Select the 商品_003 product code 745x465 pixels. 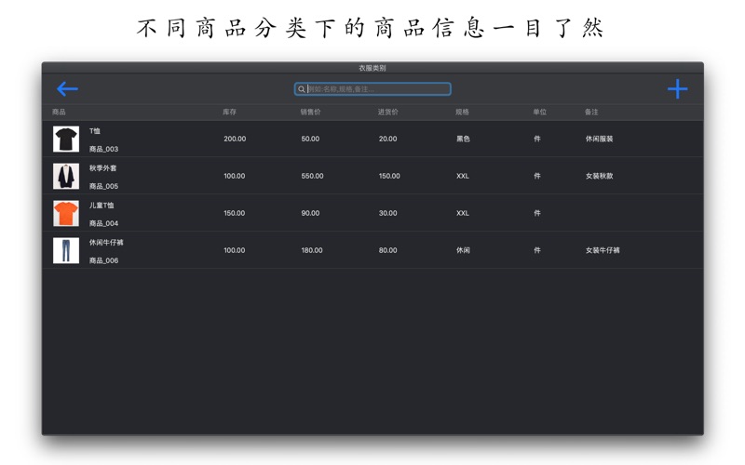[103, 149]
